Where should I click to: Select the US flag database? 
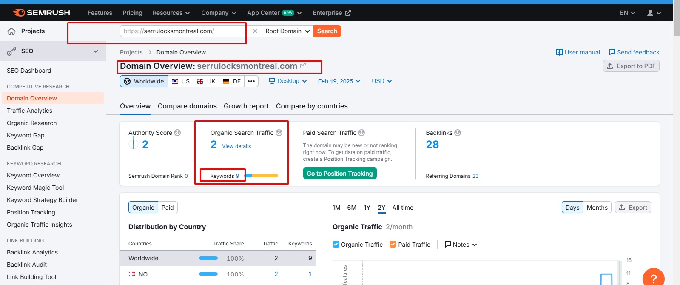point(181,81)
